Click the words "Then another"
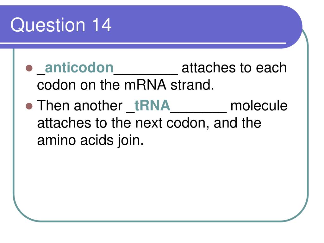The height and width of the screenshot is (243, 324). click(x=80, y=106)
